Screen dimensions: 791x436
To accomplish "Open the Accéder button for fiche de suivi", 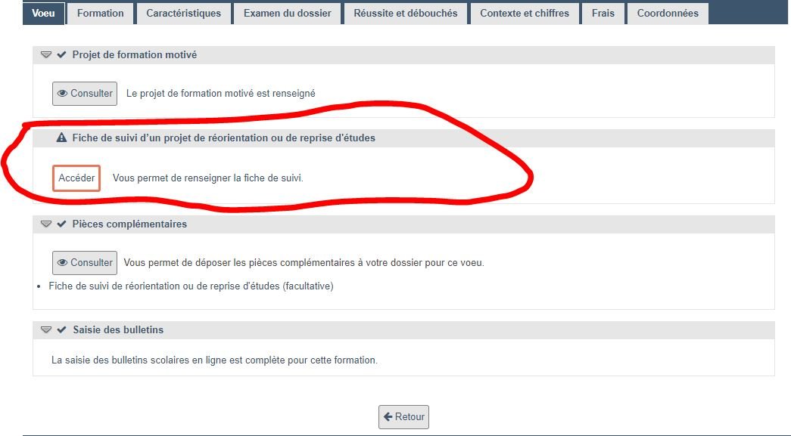I will click(76, 178).
